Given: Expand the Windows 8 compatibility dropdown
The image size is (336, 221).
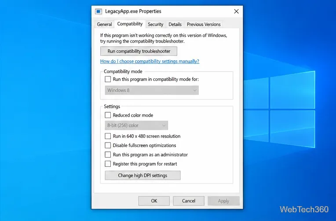Looking at the screenshot, I should pyautogui.click(x=152, y=90).
